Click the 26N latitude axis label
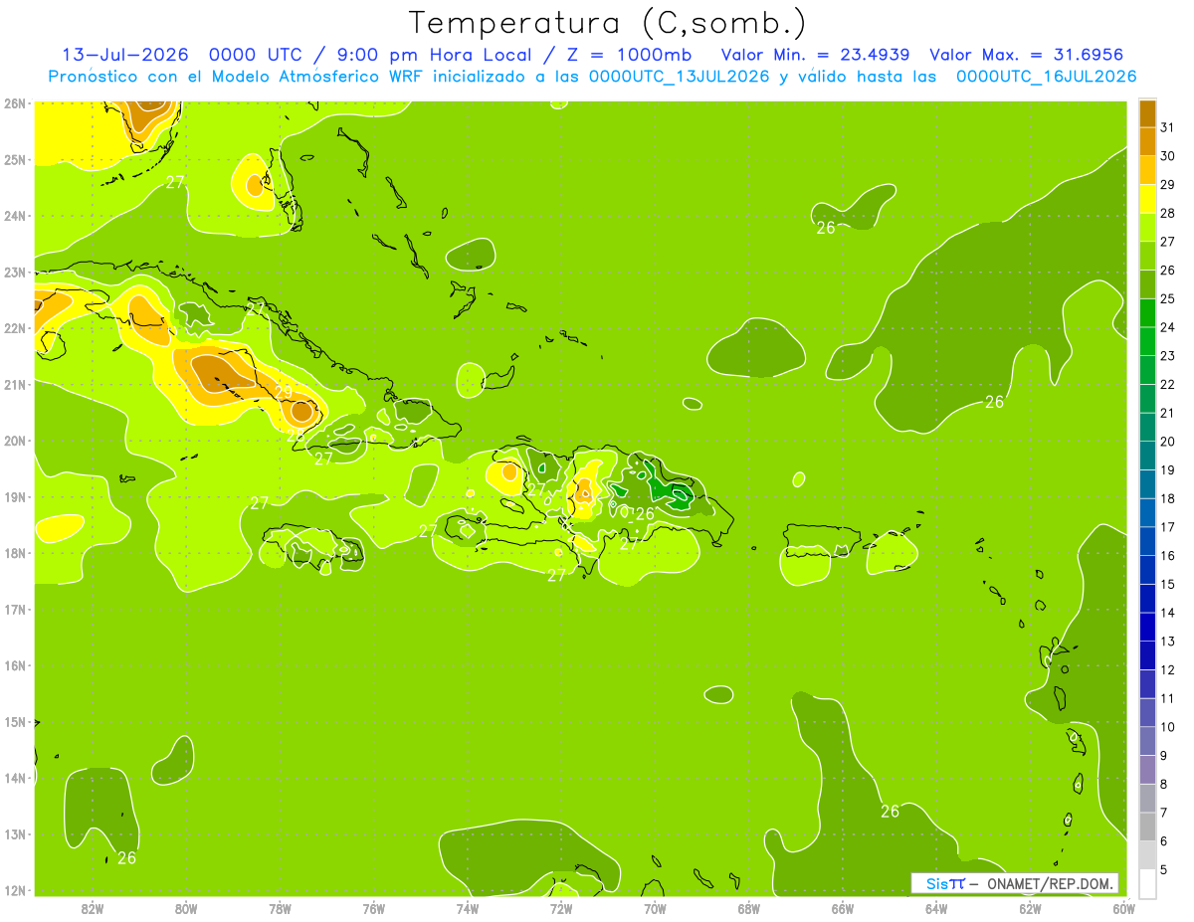This screenshot has height=922, width=1194. click(x=15, y=103)
